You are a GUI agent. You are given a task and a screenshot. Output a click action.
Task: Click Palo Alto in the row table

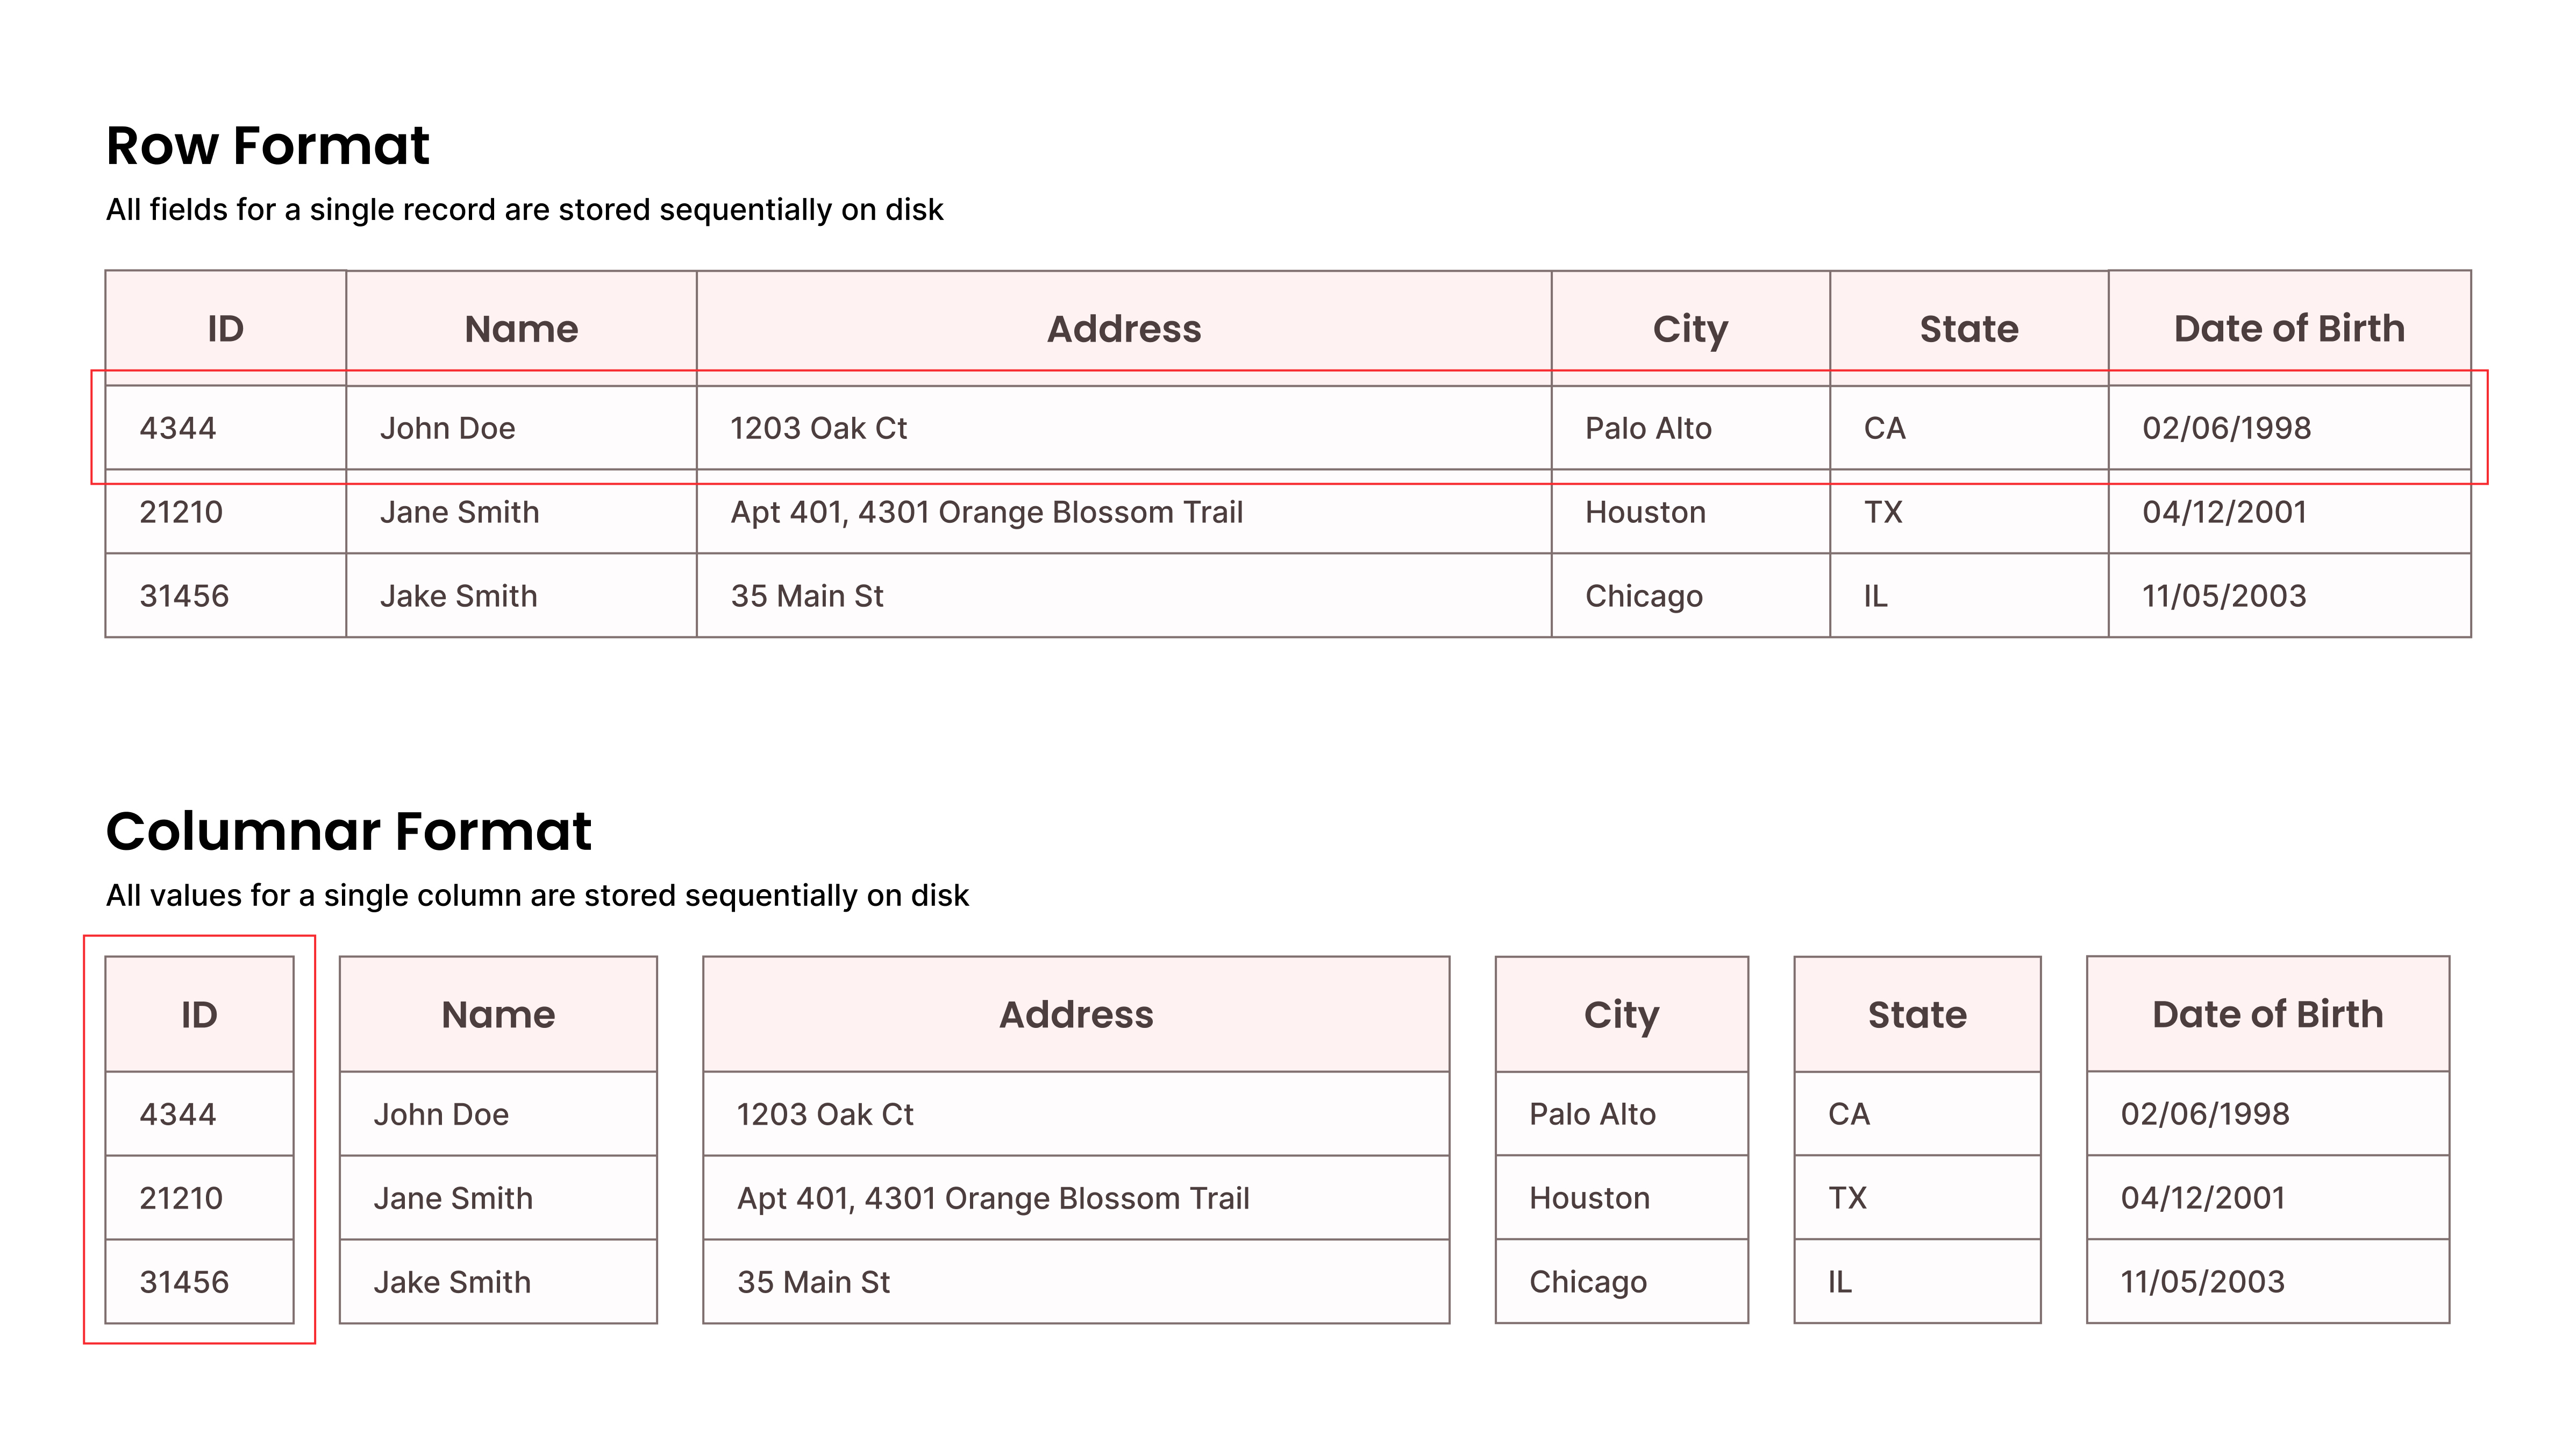1647,428
